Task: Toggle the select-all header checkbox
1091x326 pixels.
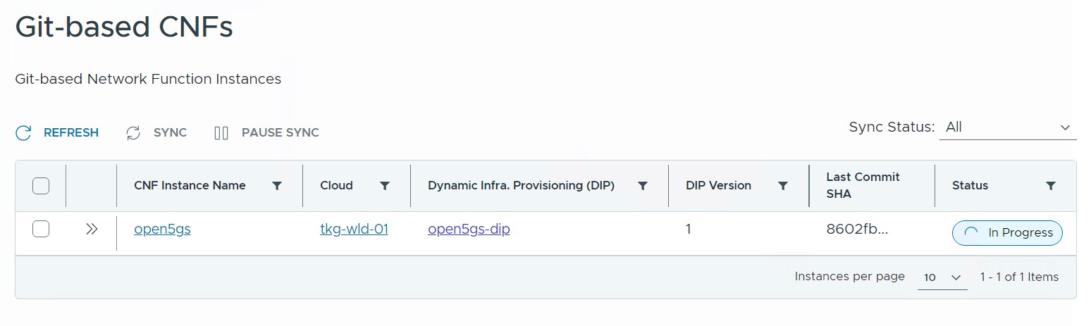Action: (x=41, y=186)
